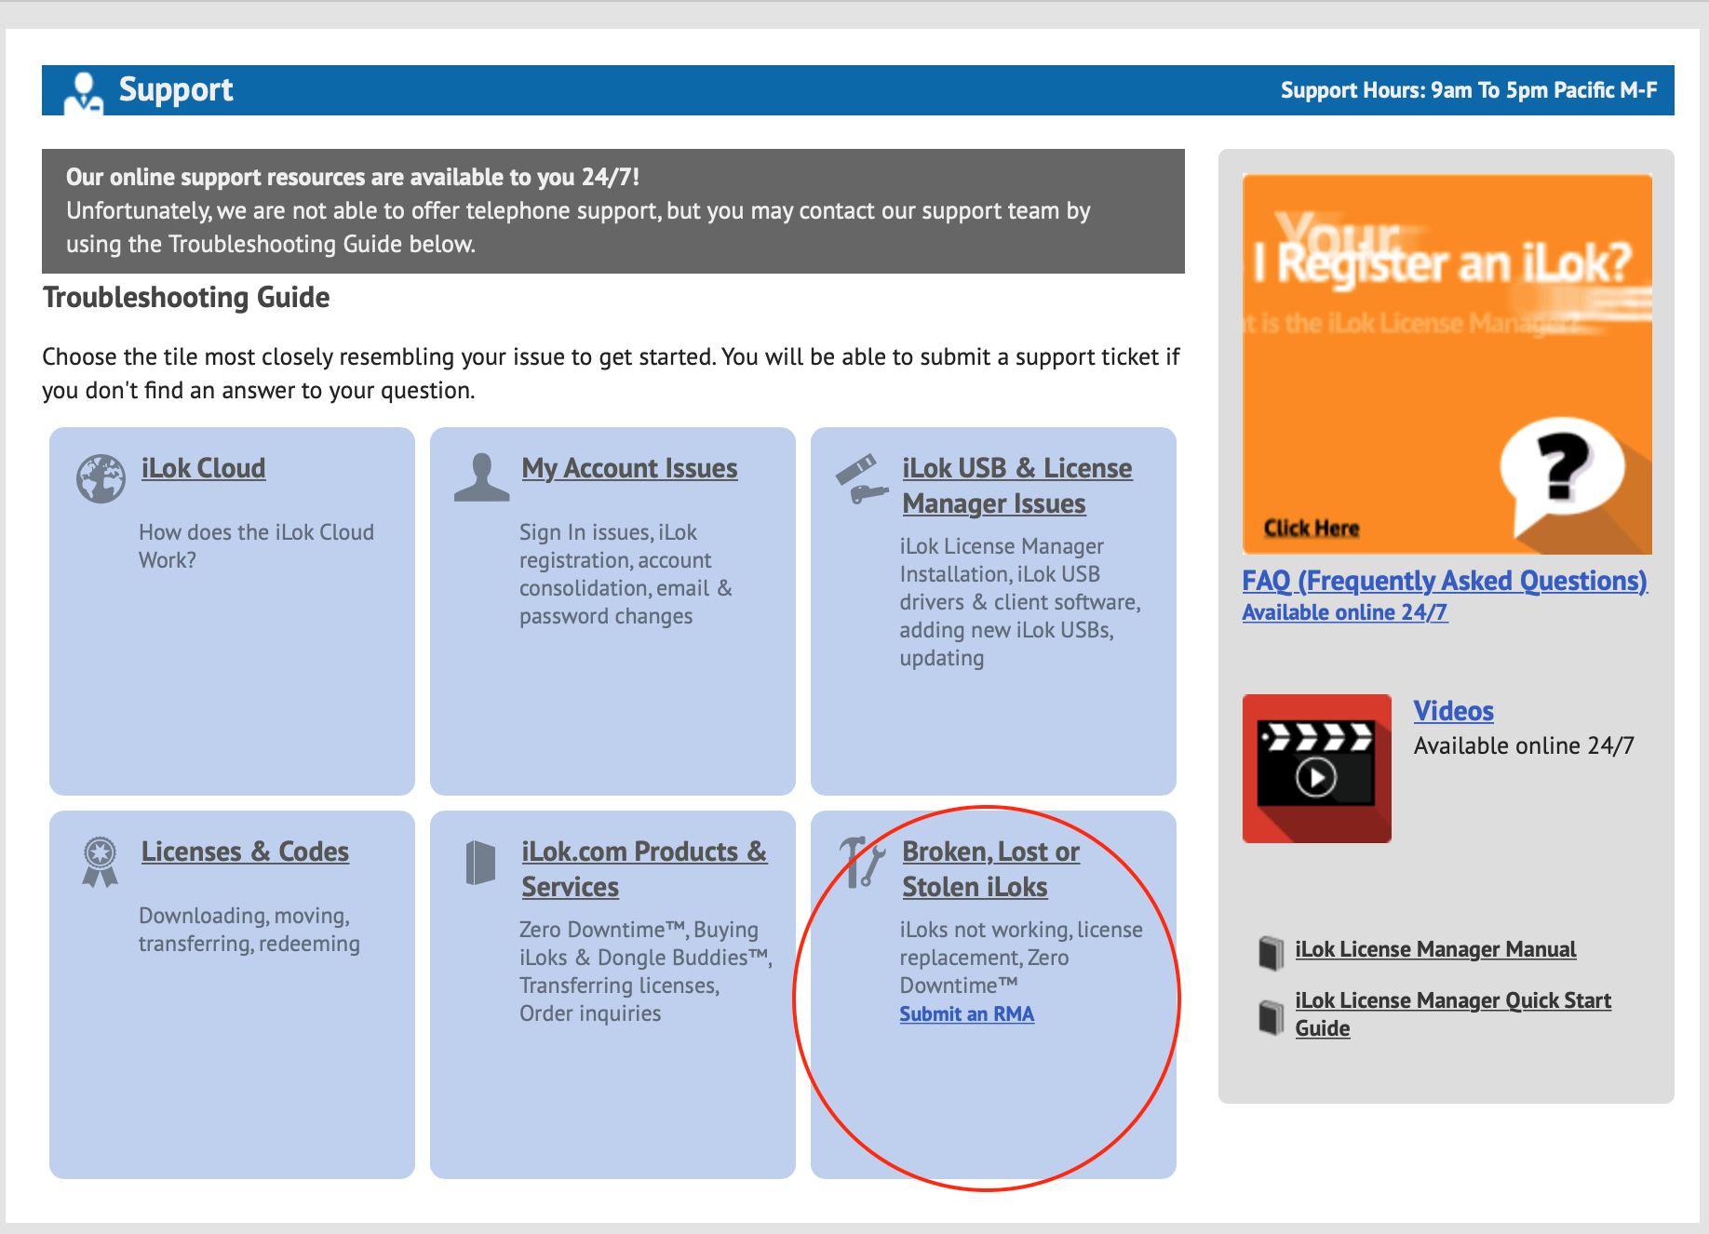Click the person silhouette icon for Account Issues

pyautogui.click(x=481, y=478)
